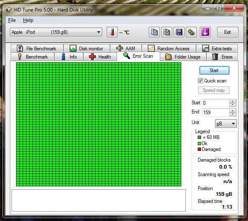Open the File menu
The image size is (248, 221).
12,20
